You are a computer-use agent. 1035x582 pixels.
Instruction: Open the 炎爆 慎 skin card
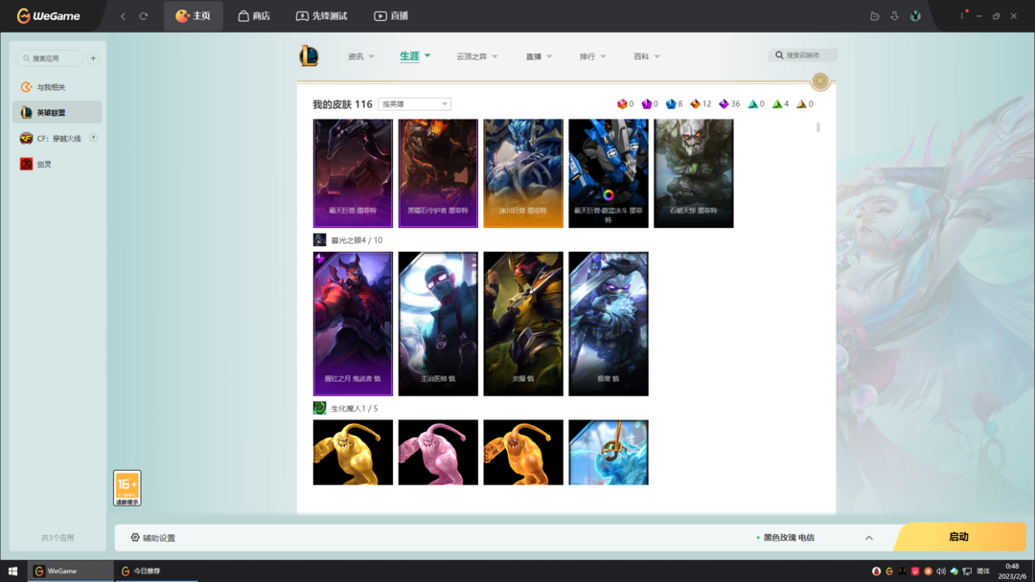coord(523,324)
